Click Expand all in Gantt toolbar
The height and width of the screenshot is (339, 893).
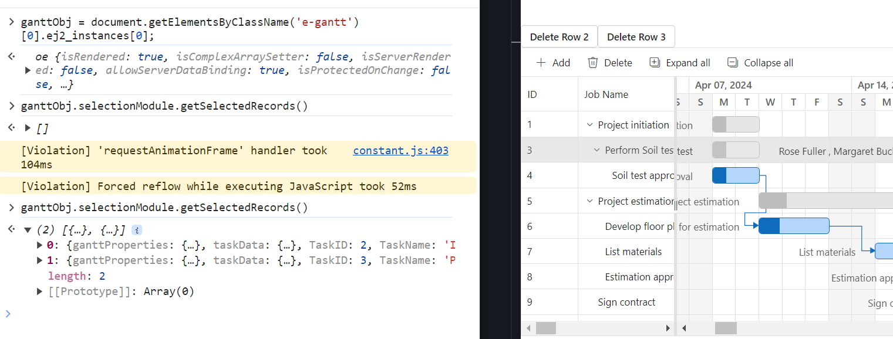tap(679, 63)
